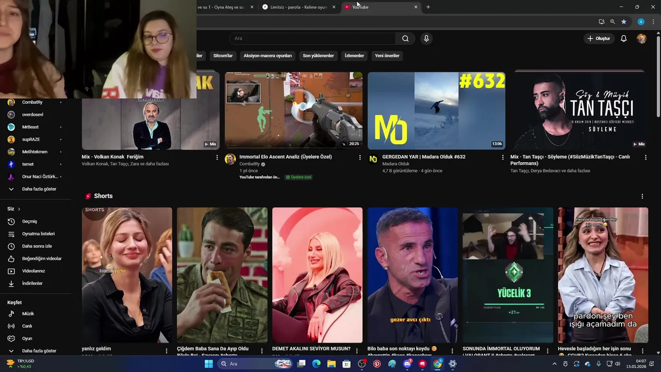Open İndirilenler downloads in sidebar

tap(35, 283)
